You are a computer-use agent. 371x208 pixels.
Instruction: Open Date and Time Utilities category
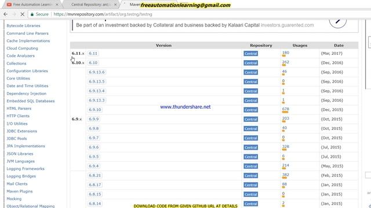(x=27, y=86)
